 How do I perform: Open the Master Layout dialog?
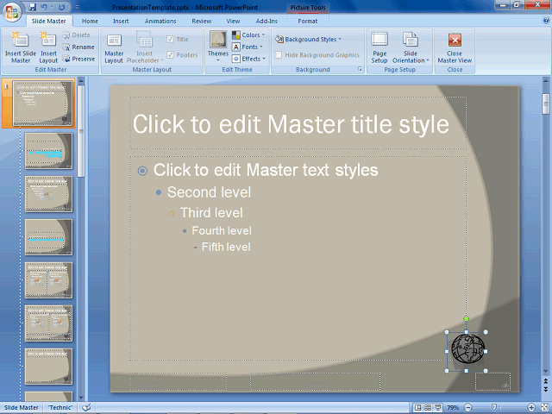pos(114,47)
